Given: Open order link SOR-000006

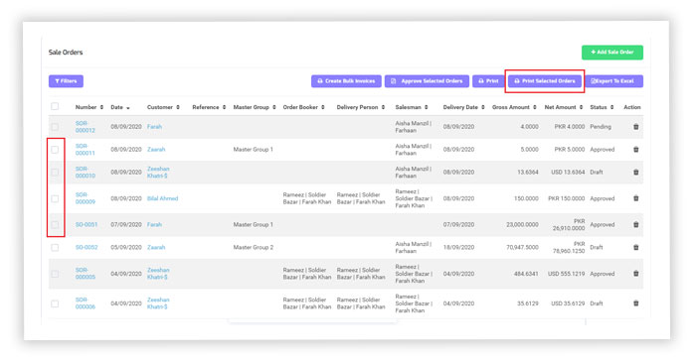Looking at the screenshot, I should click(x=86, y=303).
